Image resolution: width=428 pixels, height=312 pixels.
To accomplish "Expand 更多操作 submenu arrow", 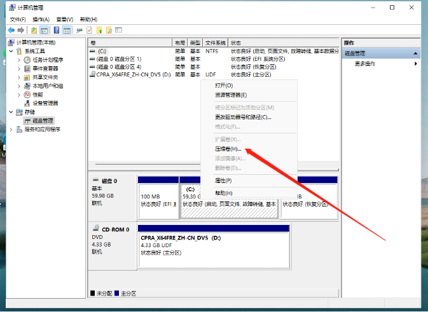I will click(x=416, y=64).
